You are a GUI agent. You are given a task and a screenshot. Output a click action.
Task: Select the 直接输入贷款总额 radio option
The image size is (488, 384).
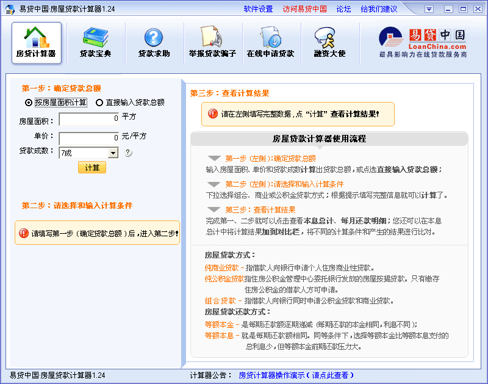[x=99, y=103]
